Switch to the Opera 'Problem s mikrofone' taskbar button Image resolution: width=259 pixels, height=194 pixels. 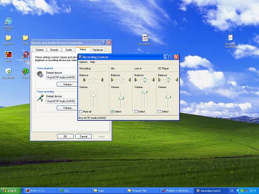pos(176,191)
